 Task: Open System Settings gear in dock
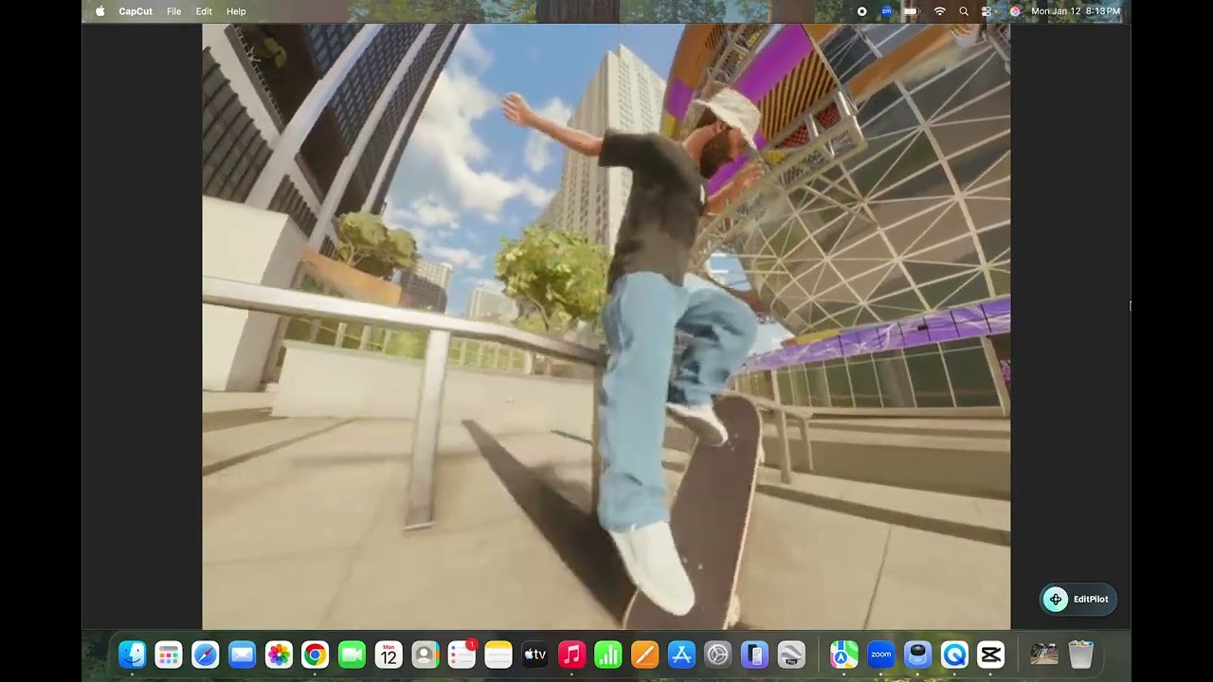click(x=718, y=655)
